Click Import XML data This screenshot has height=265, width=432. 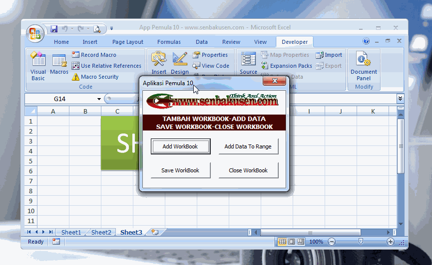click(329, 55)
